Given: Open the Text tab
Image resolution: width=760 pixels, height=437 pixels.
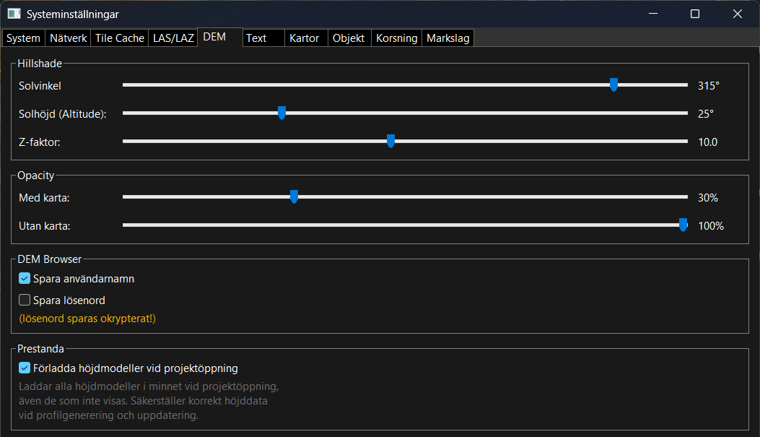Looking at the screenshot, I should coord(263,38).
